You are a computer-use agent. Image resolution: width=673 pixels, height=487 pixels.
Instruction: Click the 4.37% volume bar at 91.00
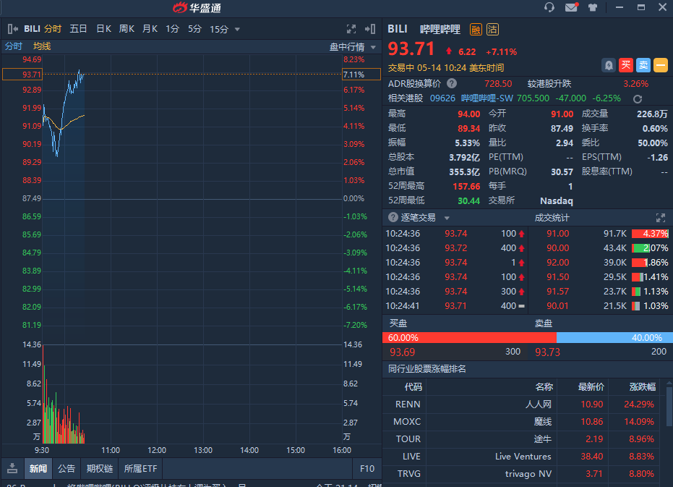pyautogui.click(x=650, y=234)
